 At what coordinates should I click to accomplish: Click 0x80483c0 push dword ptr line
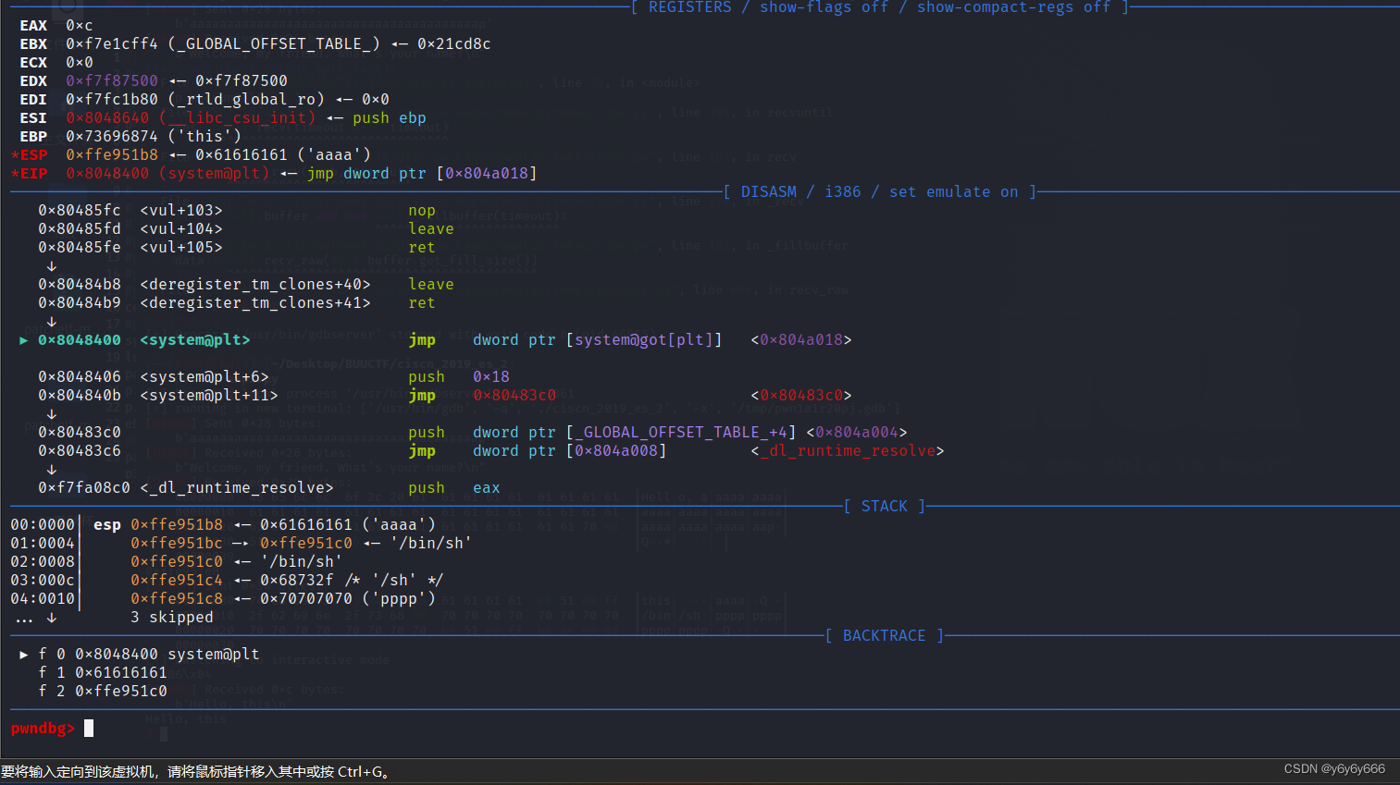click(473, 433)
